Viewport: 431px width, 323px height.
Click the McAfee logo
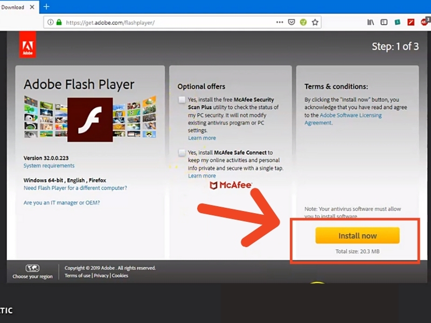click(x=231, y=185)
